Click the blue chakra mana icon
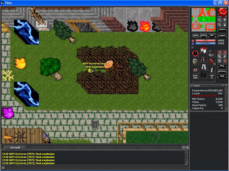Image resolution: width=229 pixels, height=171 pixels. pos(193,43)
